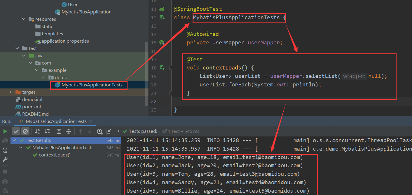Close the MybatisPlusApplicationTests run tab
The image size is (412, 195).
click(91, 121)
